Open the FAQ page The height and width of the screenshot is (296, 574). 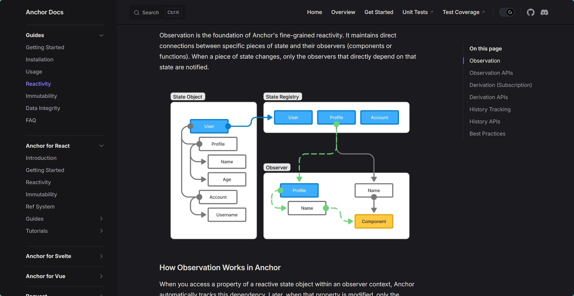(x=31, y=120)
